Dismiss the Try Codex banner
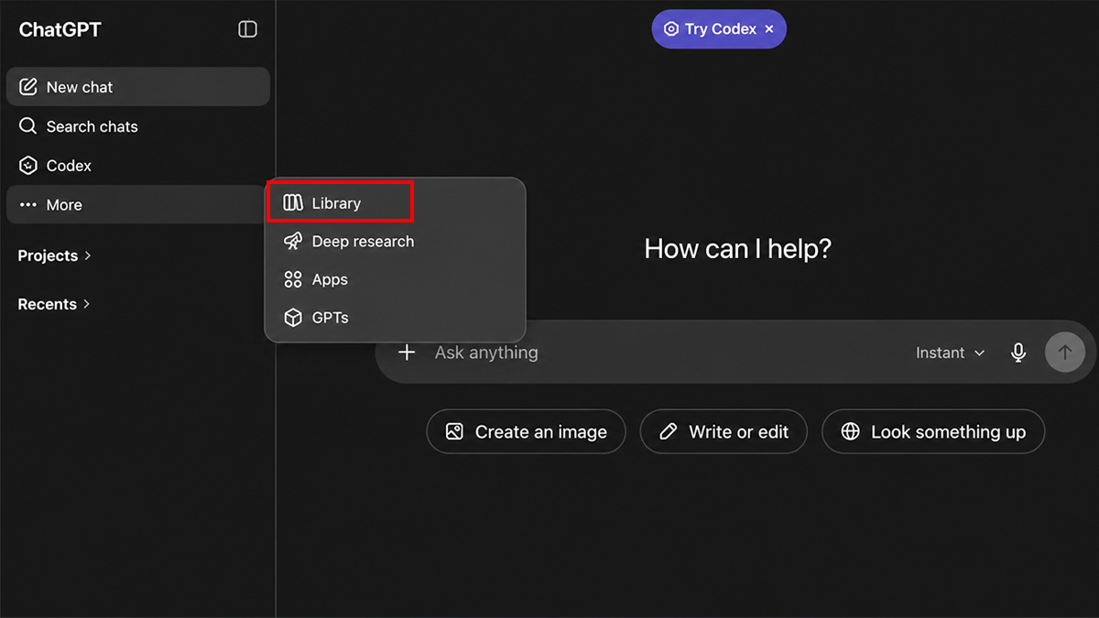1099x618 pixels. pos(769,29)
